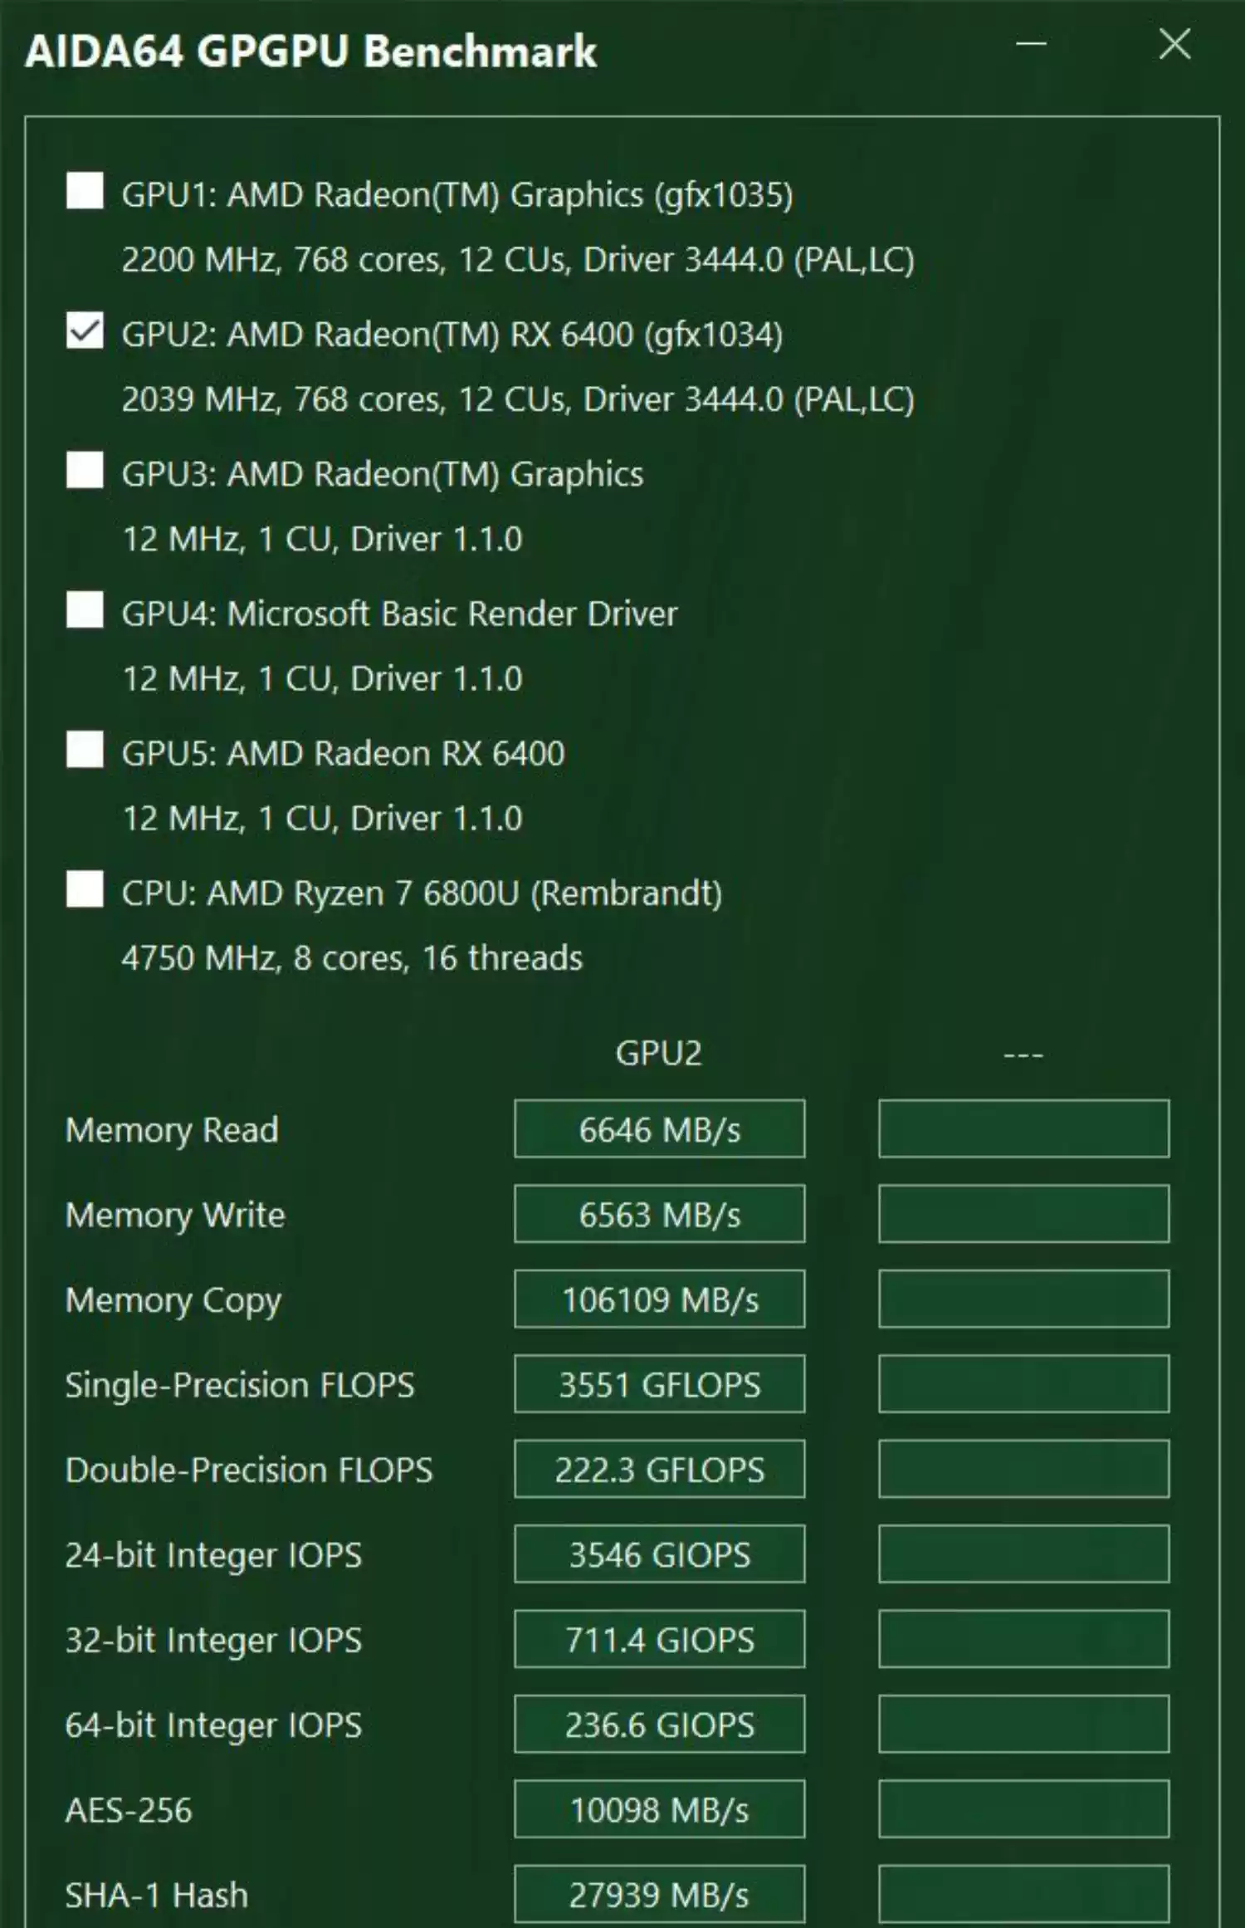This screenshot has height=1928, width=1245.
Task: Select the SHA-1 Hash 27939 MB/s result
Action: pos(659,1895)
